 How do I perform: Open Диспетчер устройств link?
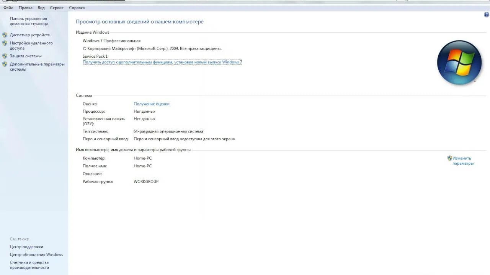tap(30, 35)
